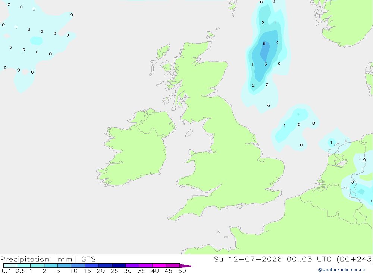Viewport: 373px width, 273px height.
Task: Pick the 15–20 mm blue legend swatch
Action: coord(92,266)
